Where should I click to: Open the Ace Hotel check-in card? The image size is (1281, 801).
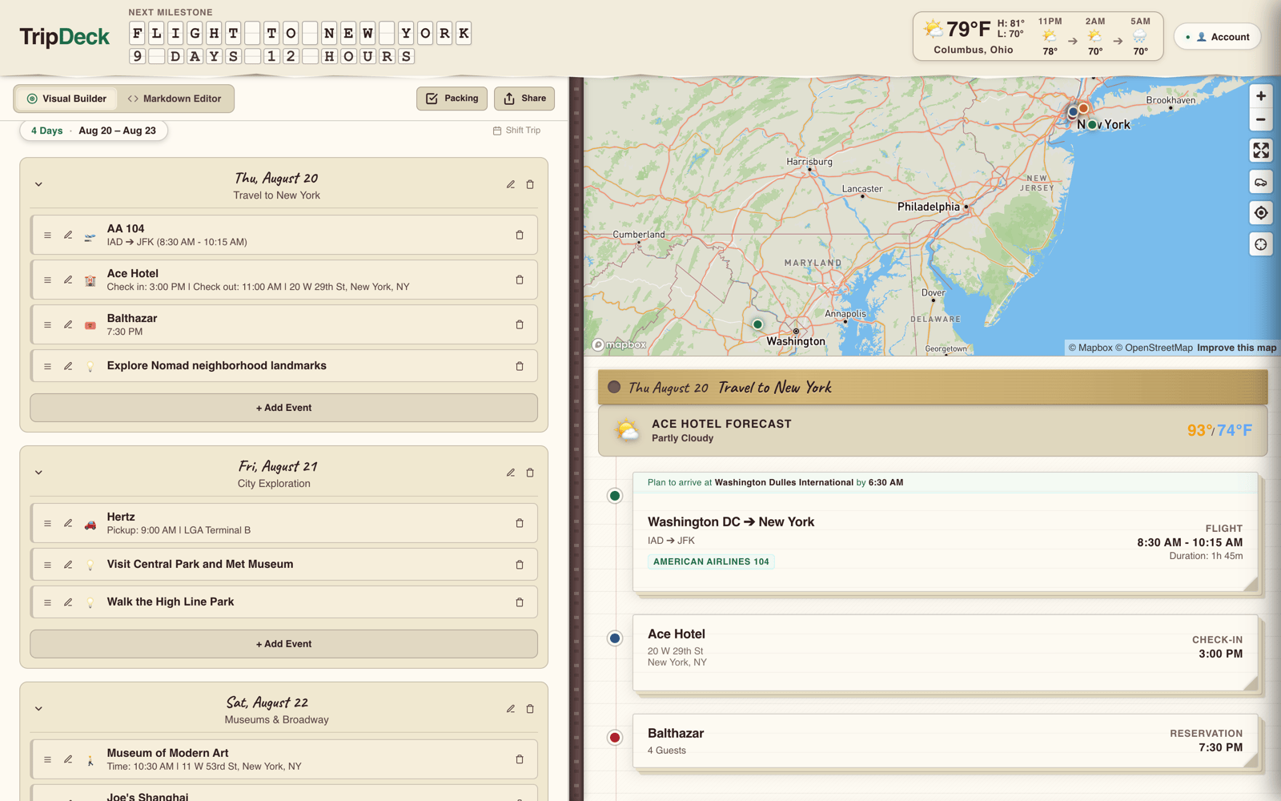click(945, 652)
